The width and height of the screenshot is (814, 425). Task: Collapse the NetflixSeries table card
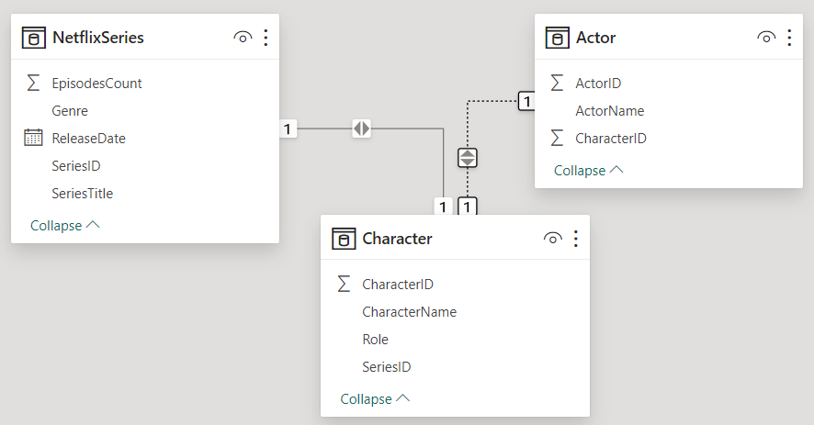tap(65, 226)
